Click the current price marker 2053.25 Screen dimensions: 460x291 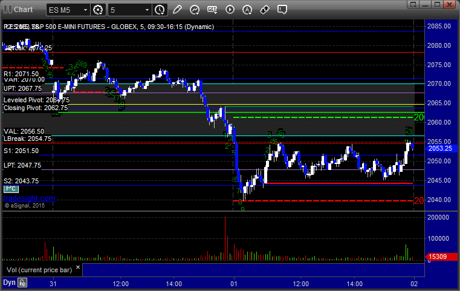pyautogui.click(x=440, y=149)
